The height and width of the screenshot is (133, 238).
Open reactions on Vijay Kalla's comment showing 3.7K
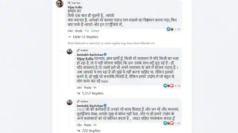pyautogui.click(x=173, y=29)
